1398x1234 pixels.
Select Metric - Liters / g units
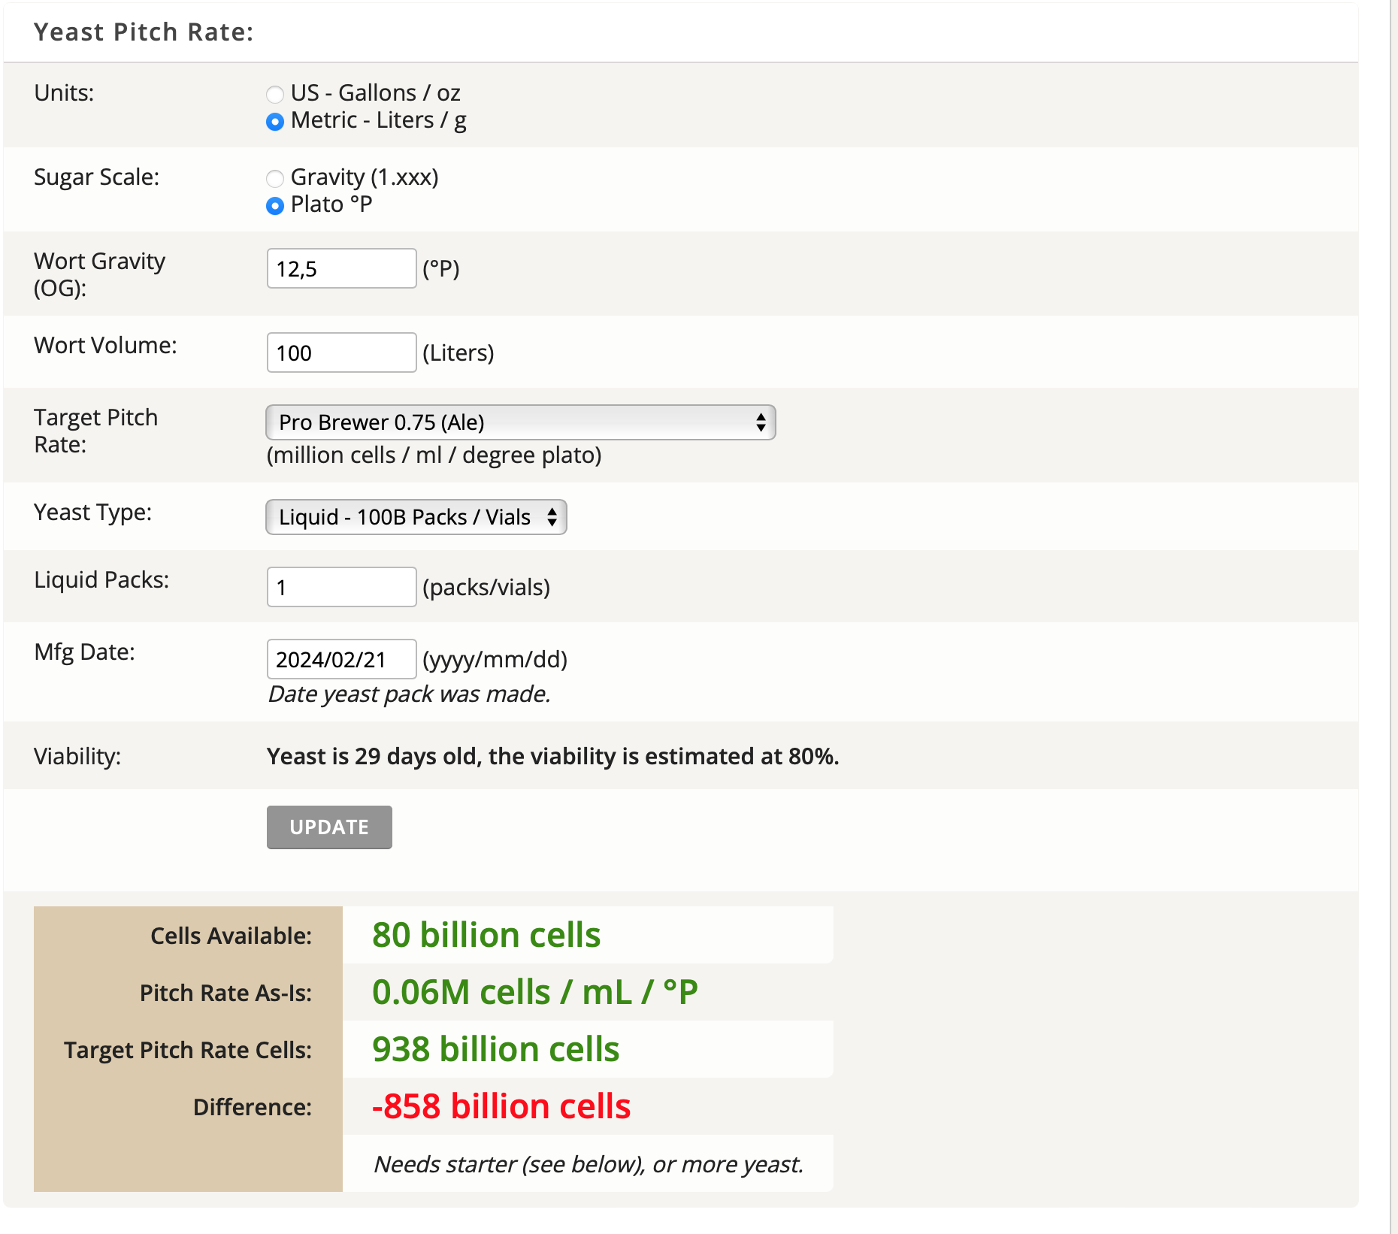(x=275, y=121)
